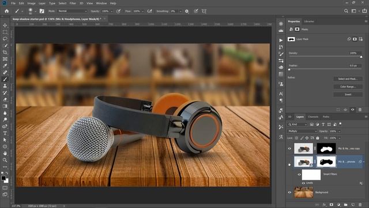Switch to the Paths tab
The width and height of the screenshot is (369, 208).
[326, 117]
